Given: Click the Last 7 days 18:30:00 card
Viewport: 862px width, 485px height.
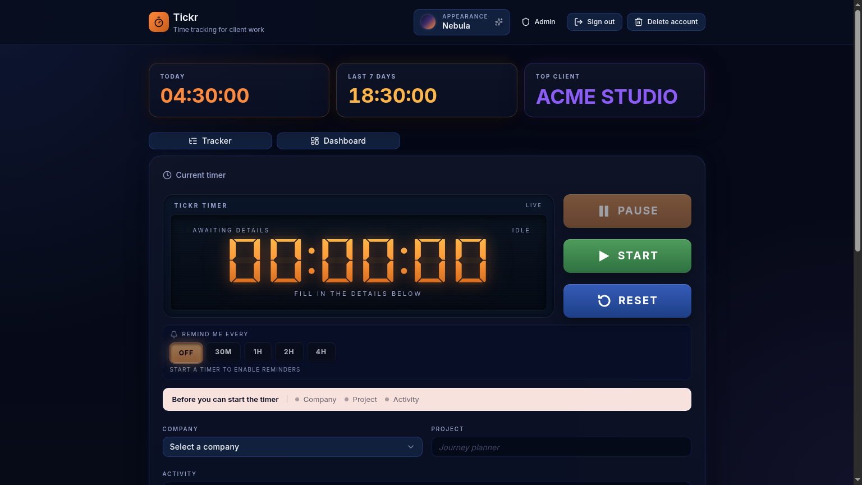Looking at the screenshot, I should click(427, 90).
